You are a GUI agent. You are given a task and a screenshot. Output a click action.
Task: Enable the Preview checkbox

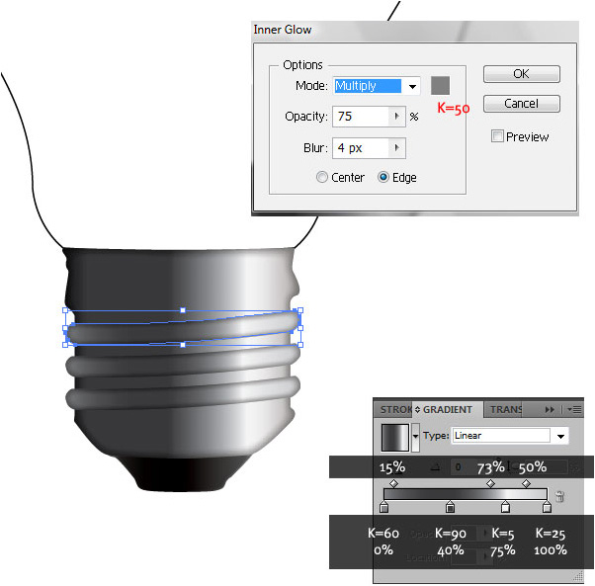(x=497, y=136)
